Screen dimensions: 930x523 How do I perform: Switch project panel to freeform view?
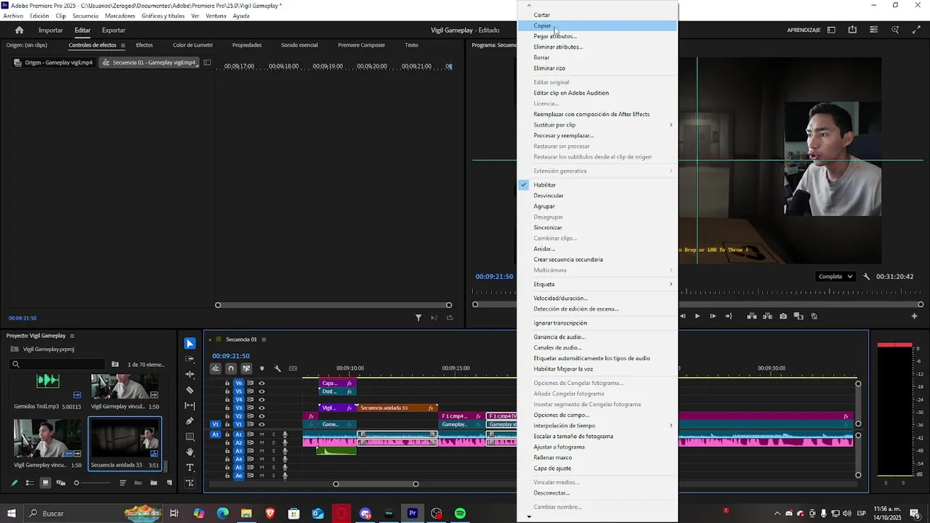tap(61, 483)
